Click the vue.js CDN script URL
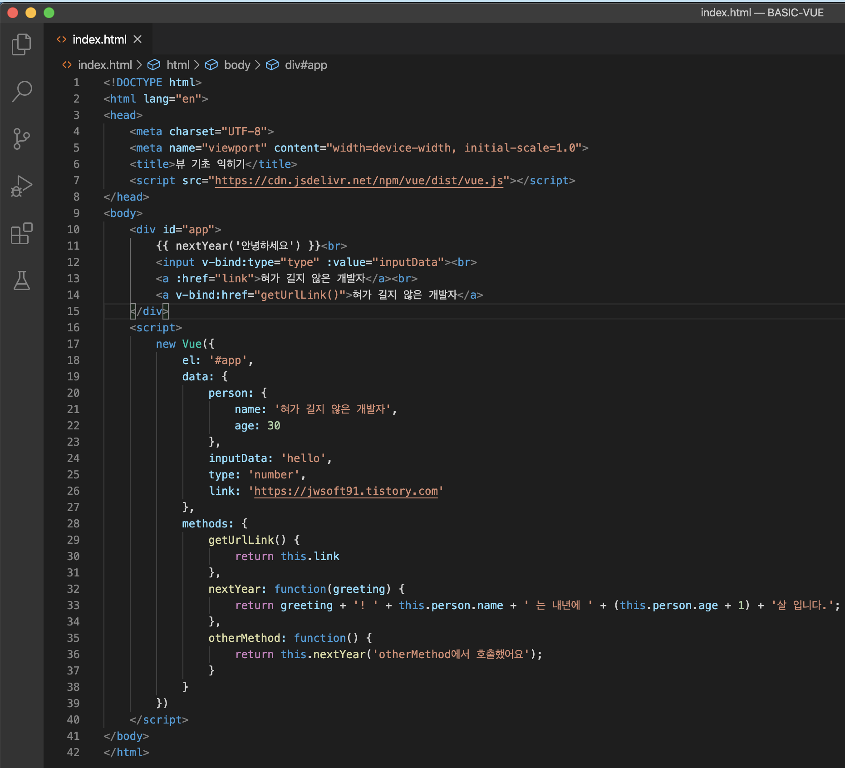This screenshot has width=845, height=768. (359, 181)
